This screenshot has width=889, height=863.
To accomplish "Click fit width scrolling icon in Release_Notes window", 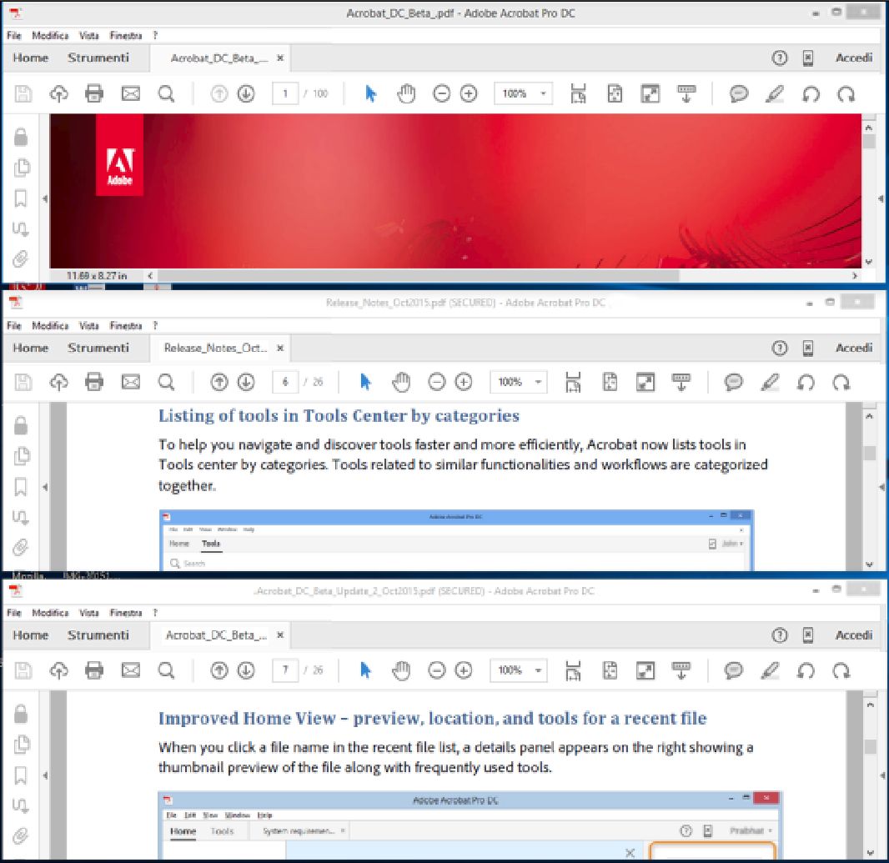I will coord(573,382).
